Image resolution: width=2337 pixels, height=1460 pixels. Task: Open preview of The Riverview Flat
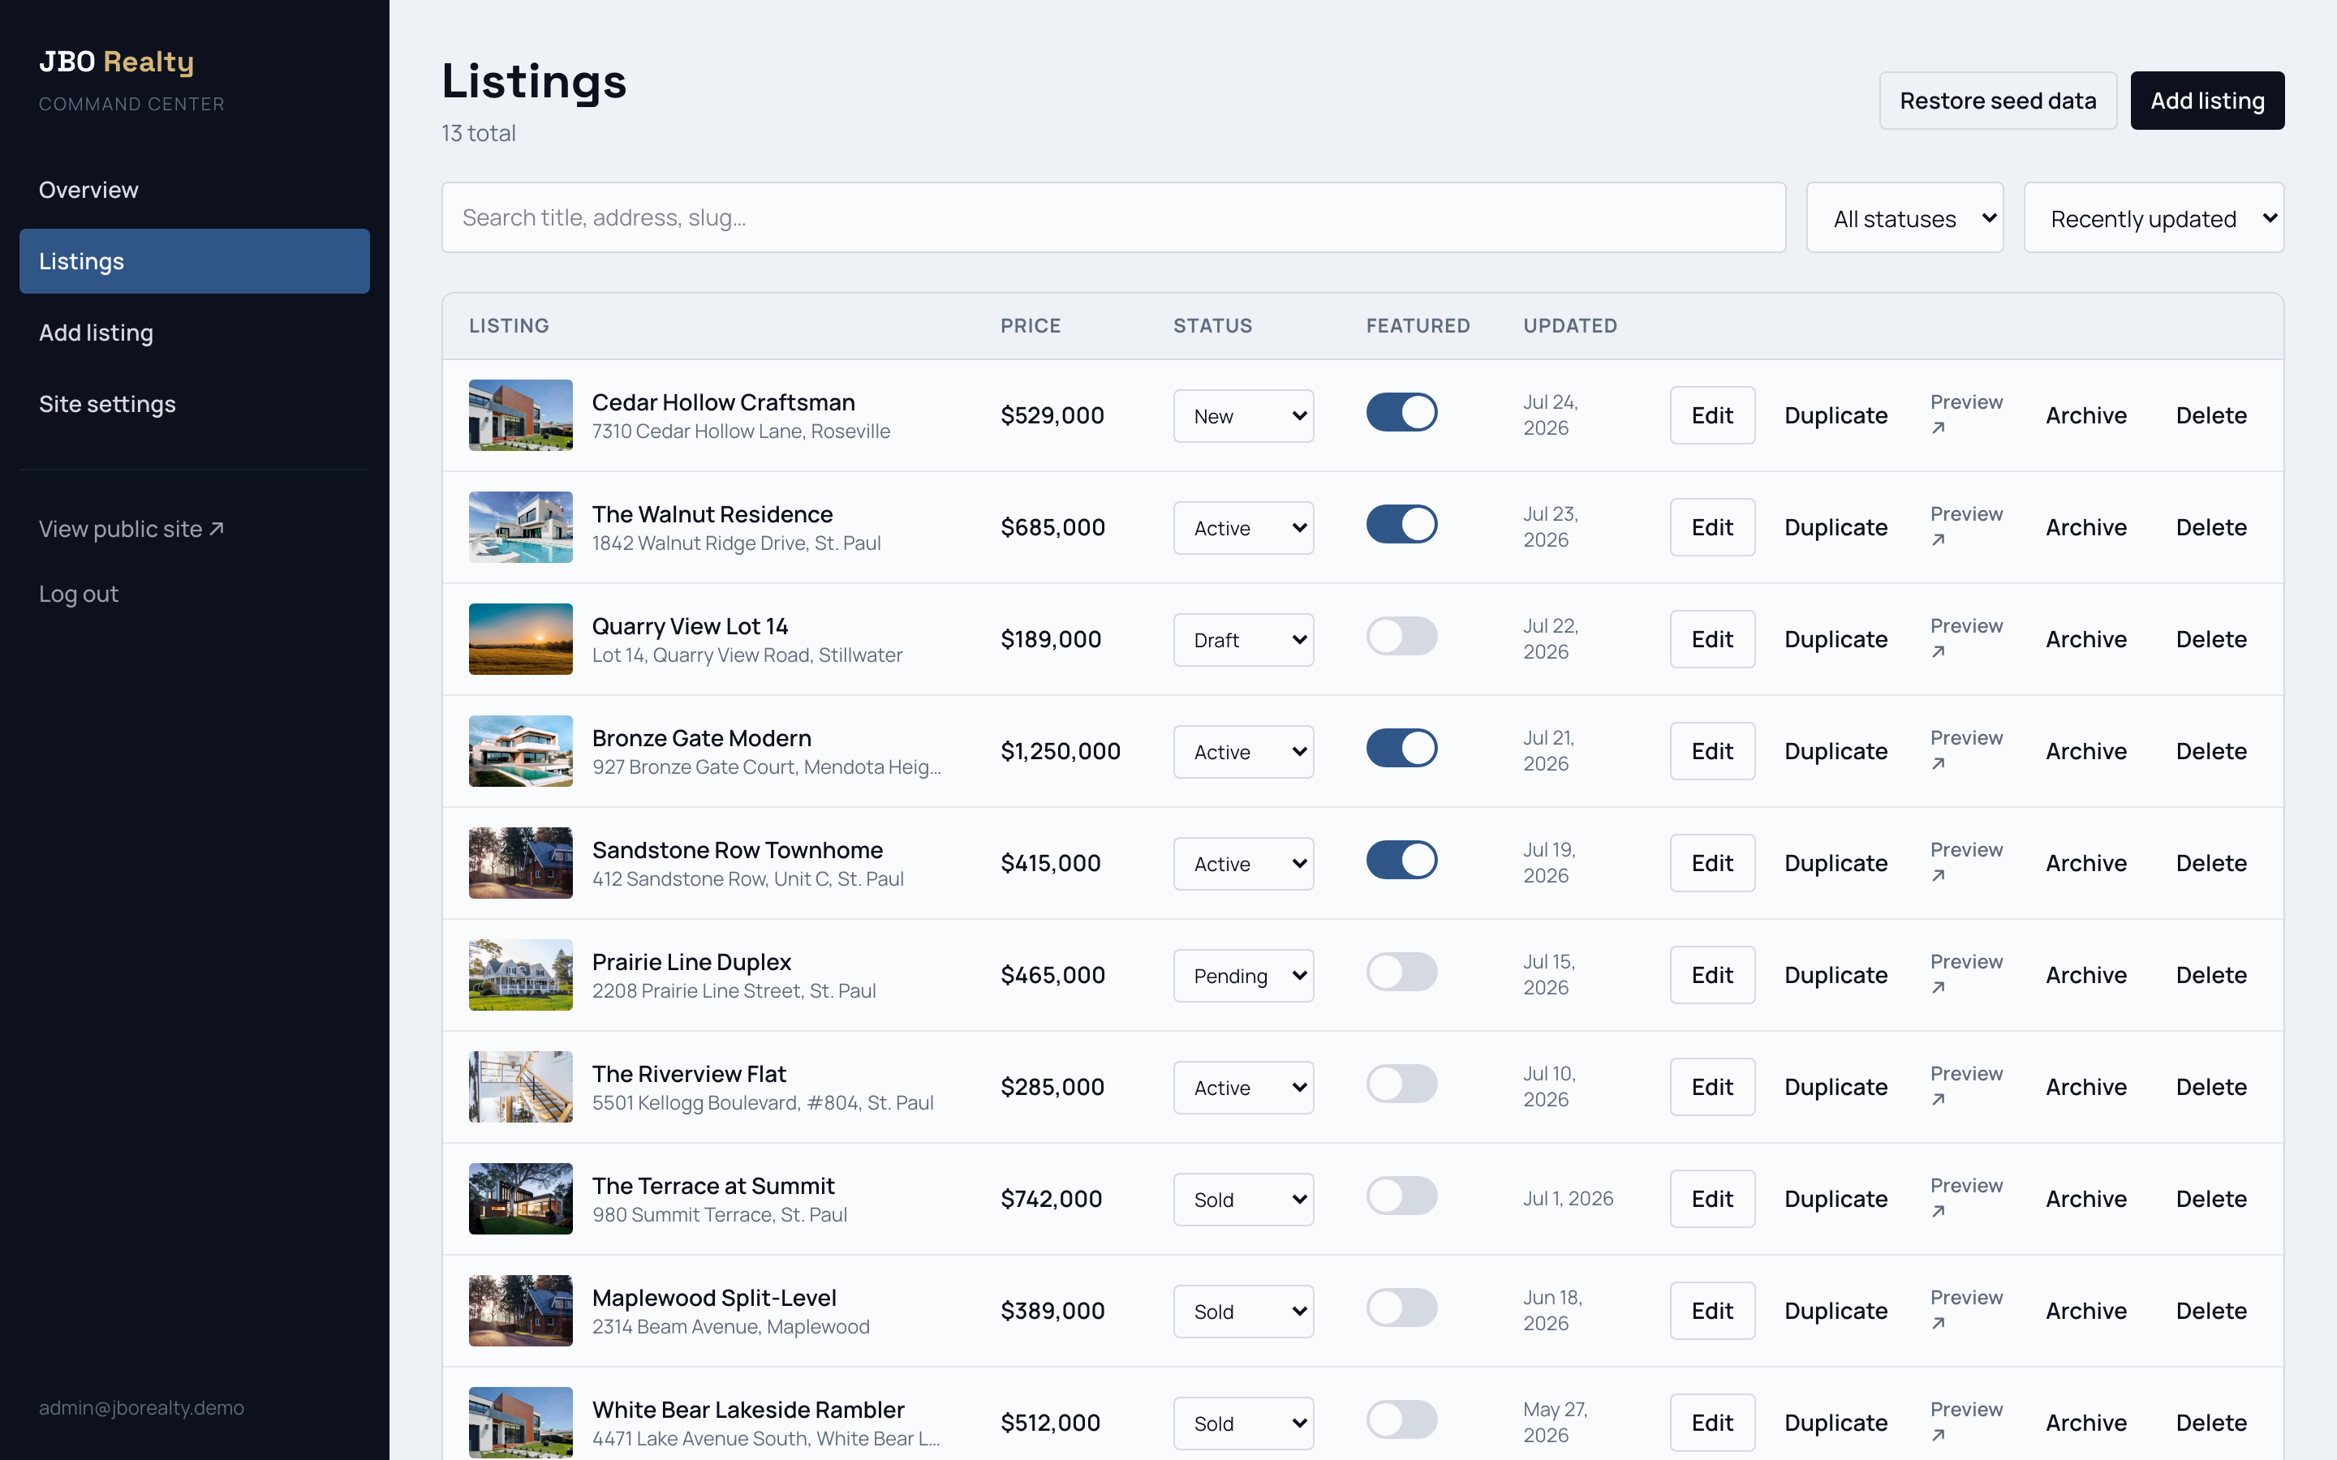click(x=1965, y=1086)
